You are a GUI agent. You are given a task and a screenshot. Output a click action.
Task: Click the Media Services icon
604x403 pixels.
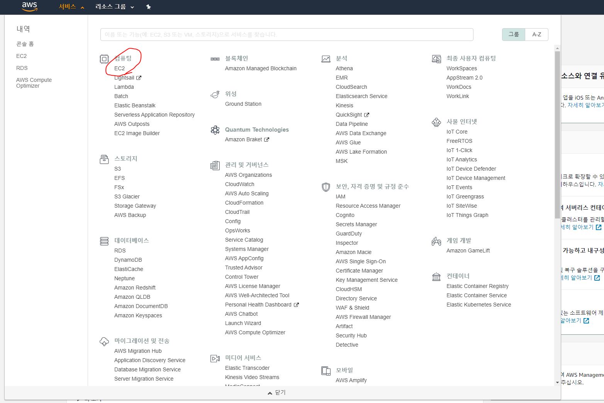point(215,359)
